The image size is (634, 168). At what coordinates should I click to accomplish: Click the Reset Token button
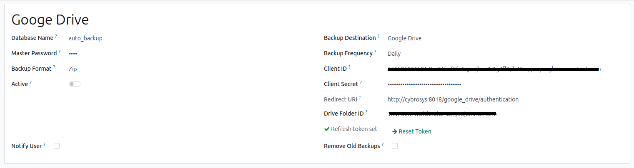click(412, 131)
